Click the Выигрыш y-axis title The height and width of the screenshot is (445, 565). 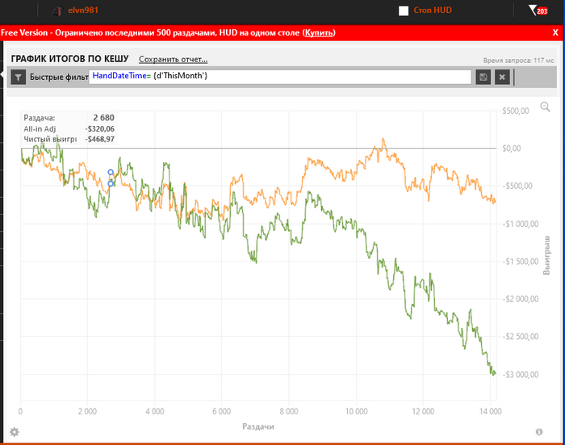546,255
